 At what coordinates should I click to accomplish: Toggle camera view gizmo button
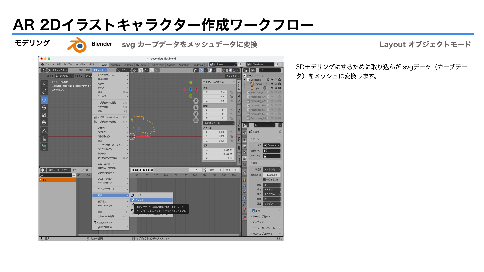[196, 114]
